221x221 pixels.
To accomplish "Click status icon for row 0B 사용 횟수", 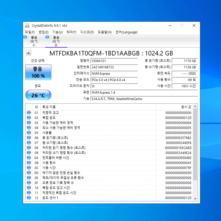I will [x=29, y=163].
